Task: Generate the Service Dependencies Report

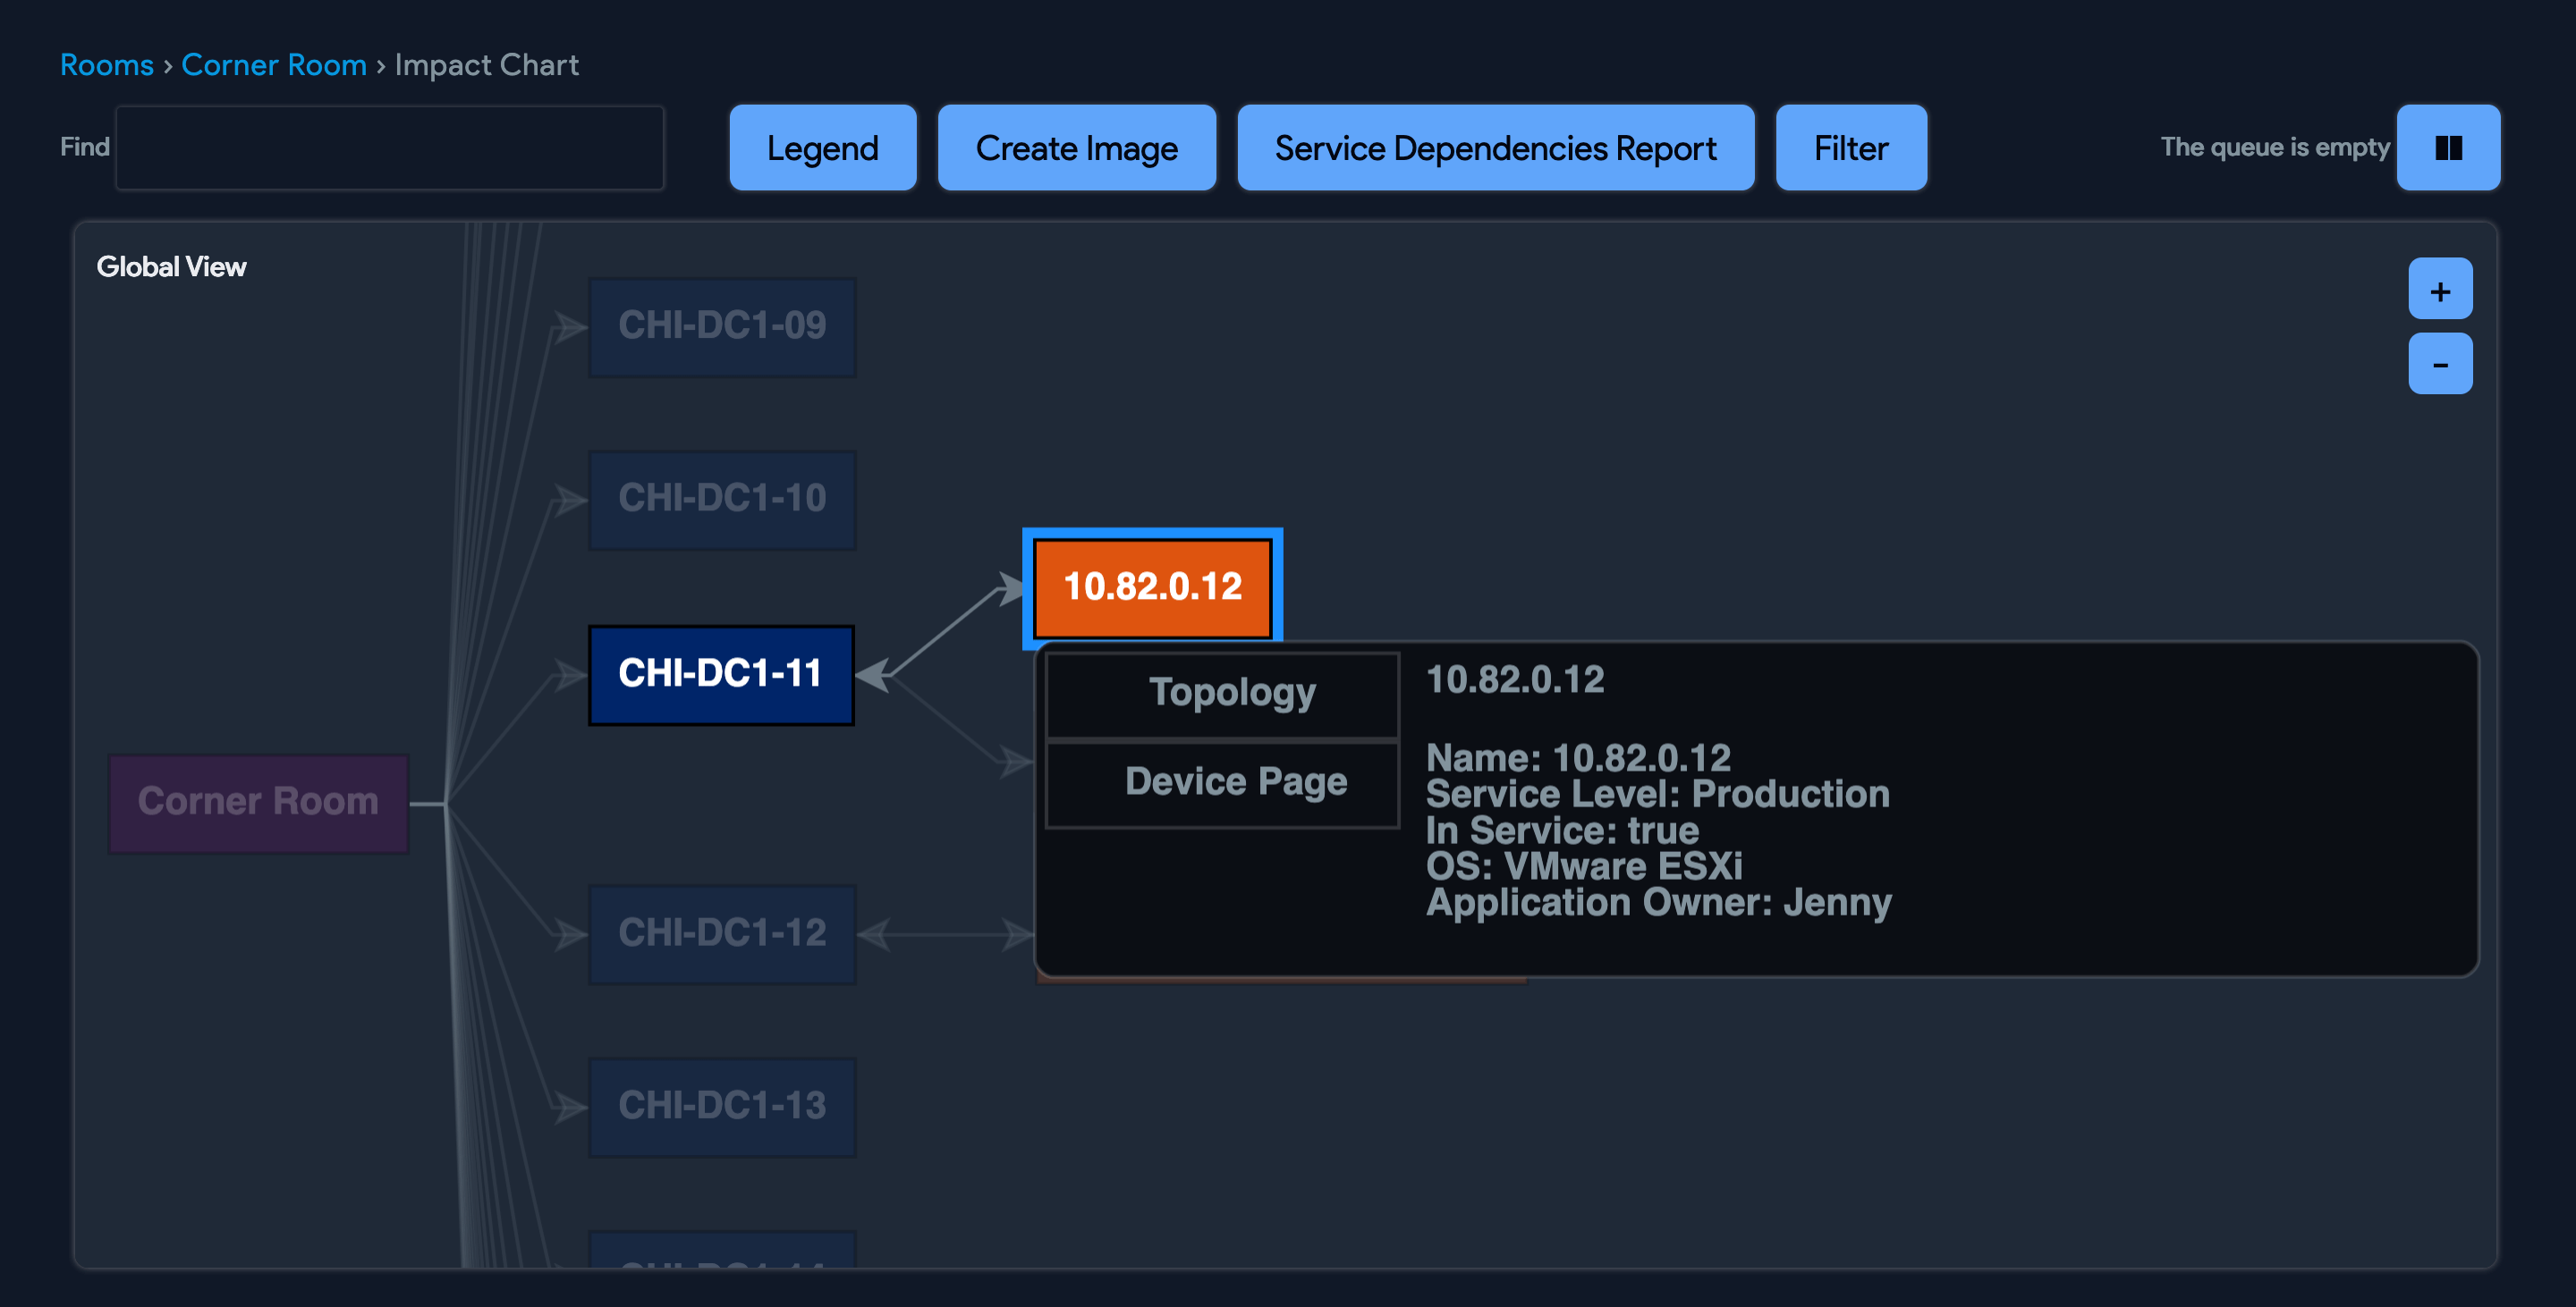Action: [1494, 147]
